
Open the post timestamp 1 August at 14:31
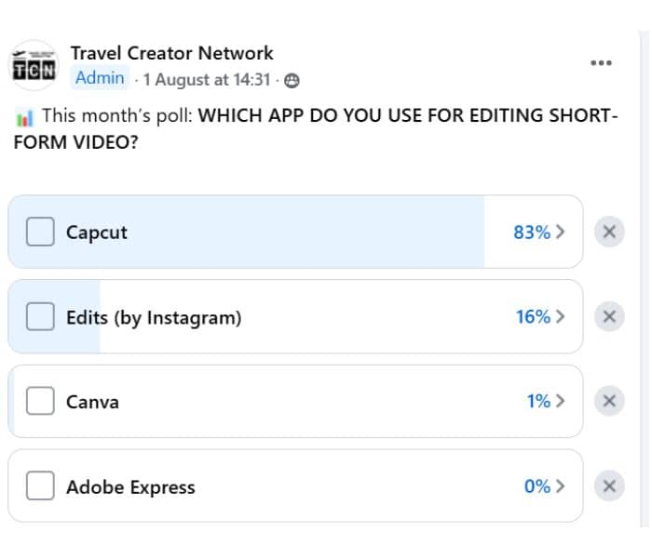(207, 80)
